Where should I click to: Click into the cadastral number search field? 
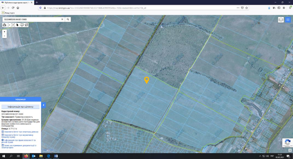pos(32,19)
